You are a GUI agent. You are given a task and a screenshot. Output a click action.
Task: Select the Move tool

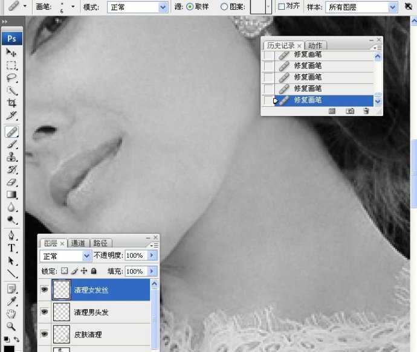(11, 53)
